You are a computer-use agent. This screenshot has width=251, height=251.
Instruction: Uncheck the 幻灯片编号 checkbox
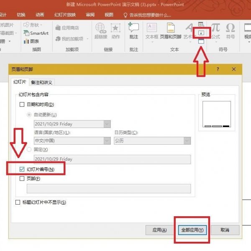pos(22,169)
